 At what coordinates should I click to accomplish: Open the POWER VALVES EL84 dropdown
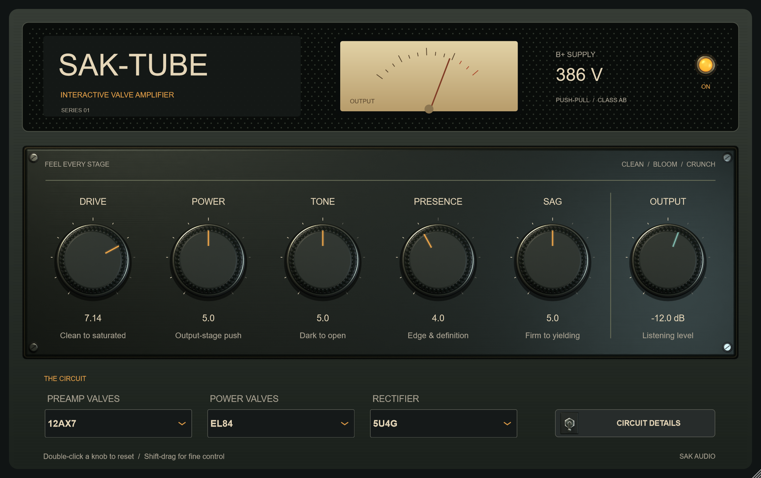(x=281, y=423)
